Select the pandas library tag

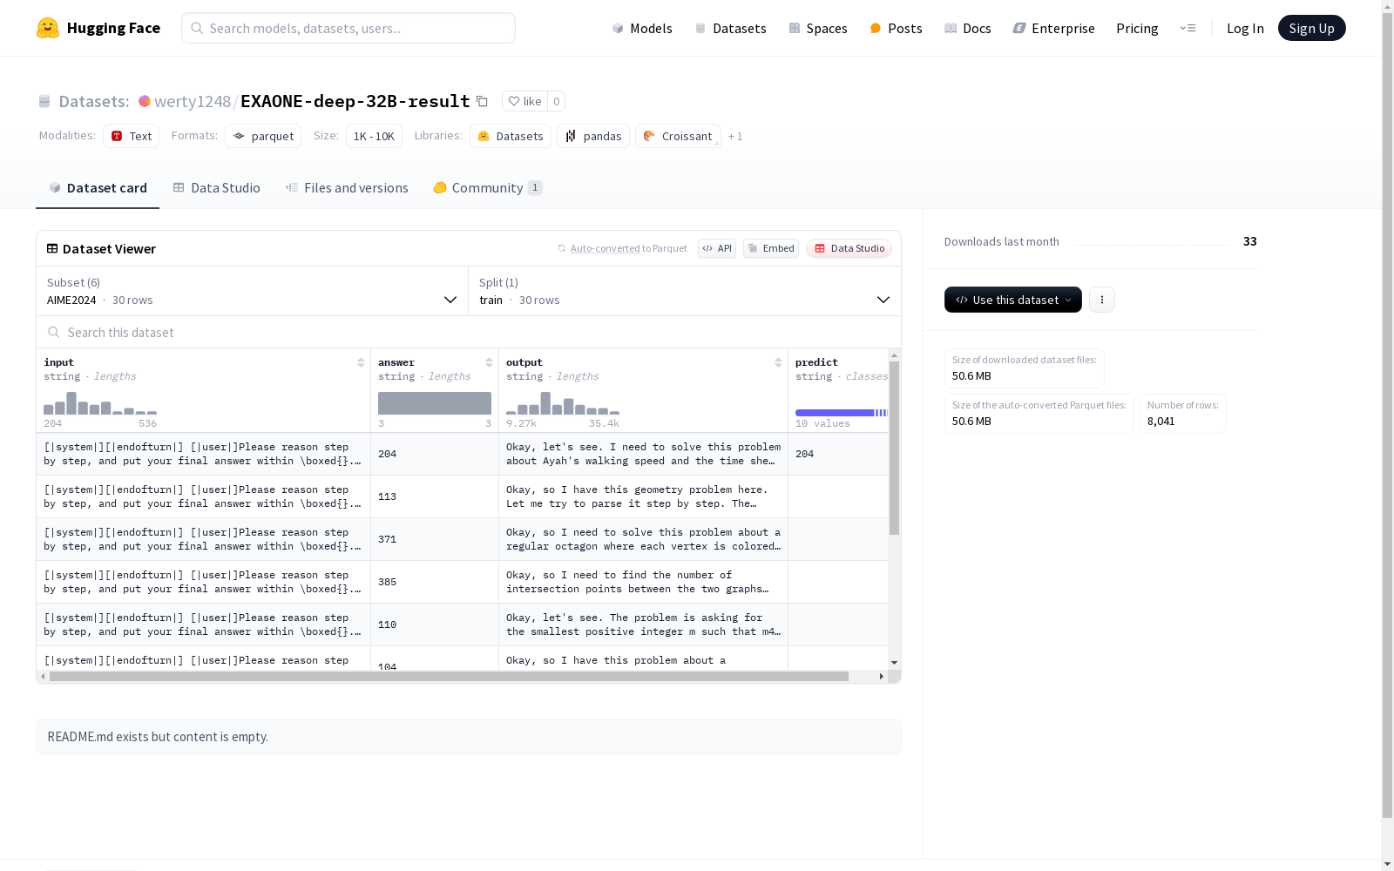tap(593, 136)
